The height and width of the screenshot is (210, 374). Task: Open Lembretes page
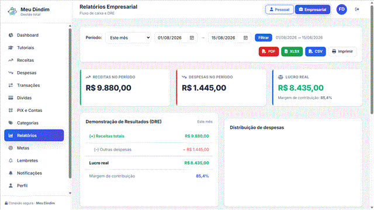(34, 160)
